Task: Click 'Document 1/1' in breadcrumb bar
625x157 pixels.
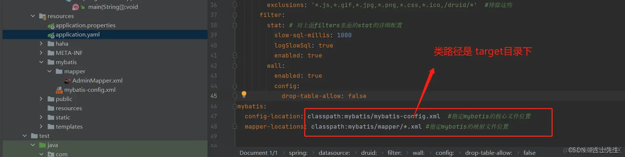Action: click(258, 153)
